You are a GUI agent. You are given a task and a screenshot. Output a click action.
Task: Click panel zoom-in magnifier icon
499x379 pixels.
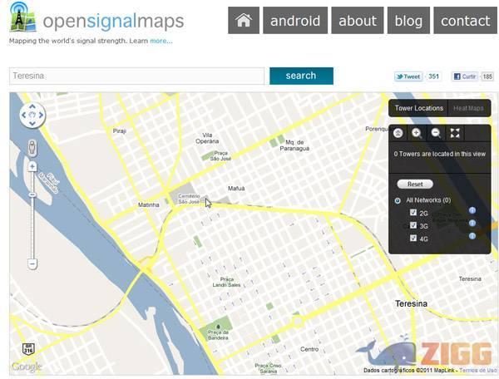pos(417,133)
